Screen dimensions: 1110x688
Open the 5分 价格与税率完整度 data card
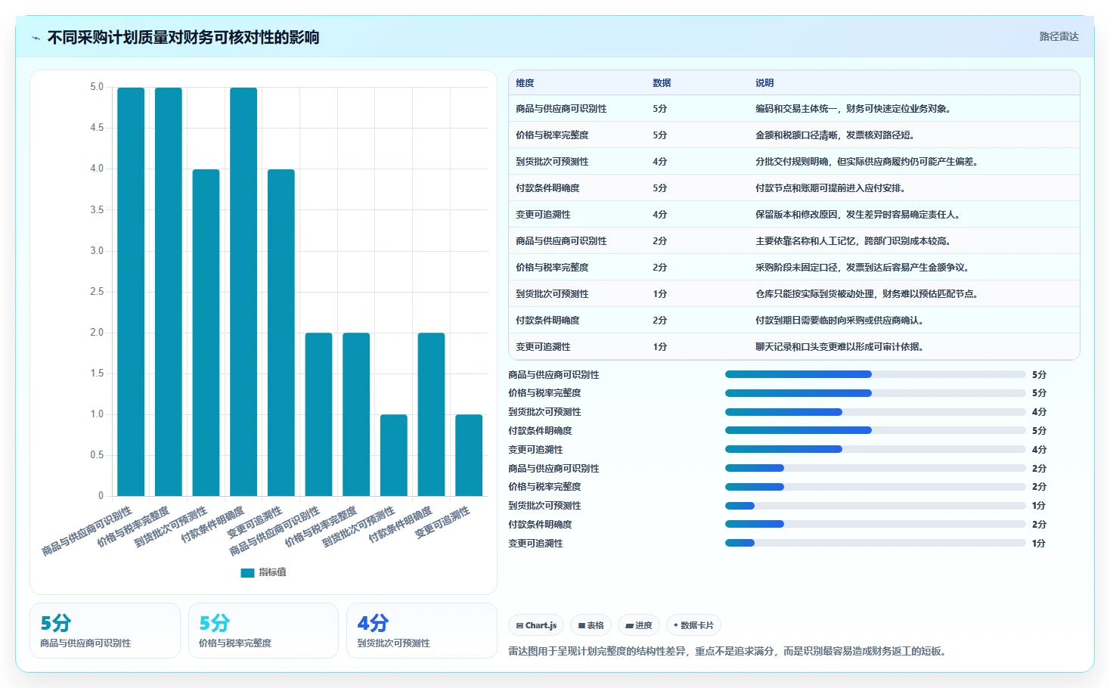(263, 631)
